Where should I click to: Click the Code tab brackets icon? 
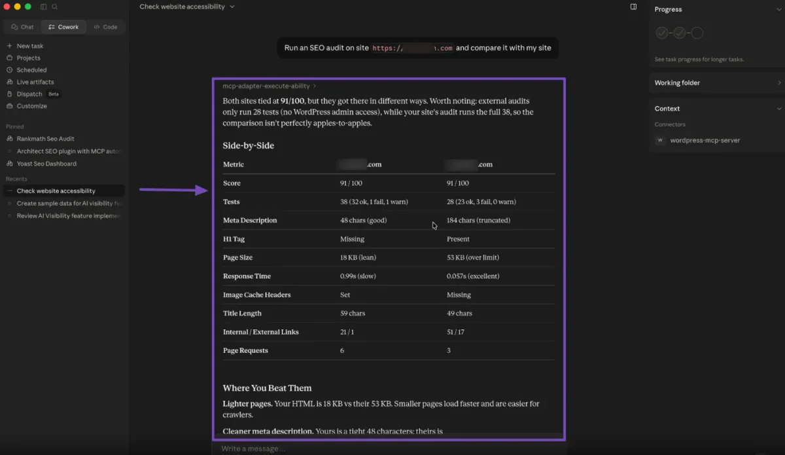[97, 27]
